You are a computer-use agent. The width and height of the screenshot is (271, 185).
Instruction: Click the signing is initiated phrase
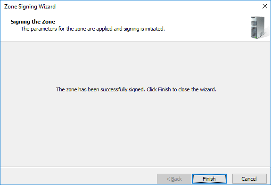point(144,29)
